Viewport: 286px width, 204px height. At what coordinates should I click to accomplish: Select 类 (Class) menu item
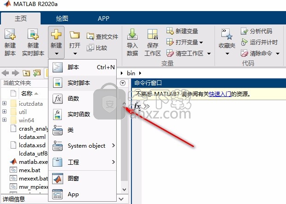pyautogui.click(x=83, y=130)
